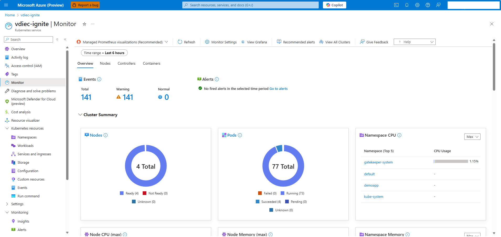Collapse the left menu with the double chevron
The image size is (501, 237).
point(65,39)
